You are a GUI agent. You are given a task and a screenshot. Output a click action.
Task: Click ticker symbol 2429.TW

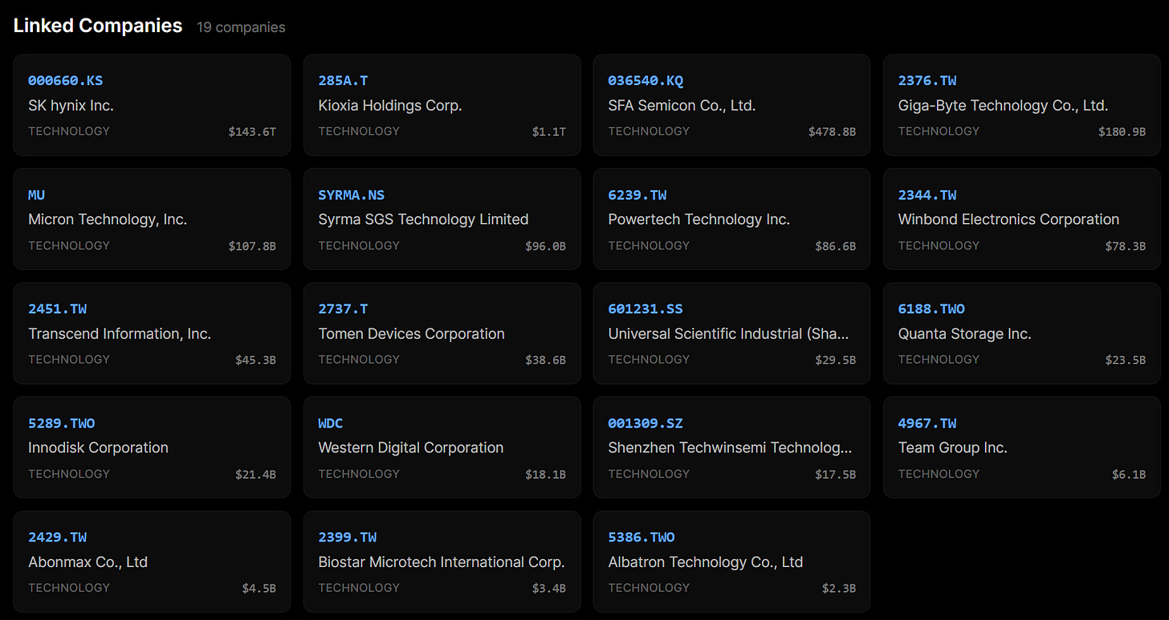[x=58, y=537]
